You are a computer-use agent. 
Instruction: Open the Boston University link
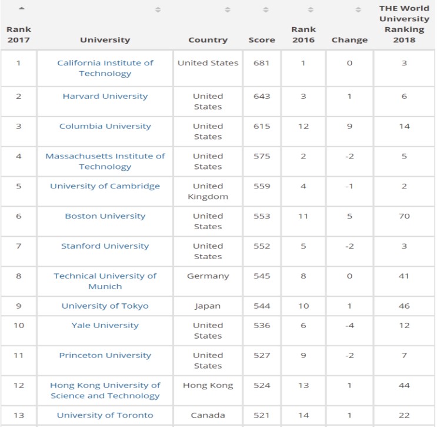click(x=105, y=216)
